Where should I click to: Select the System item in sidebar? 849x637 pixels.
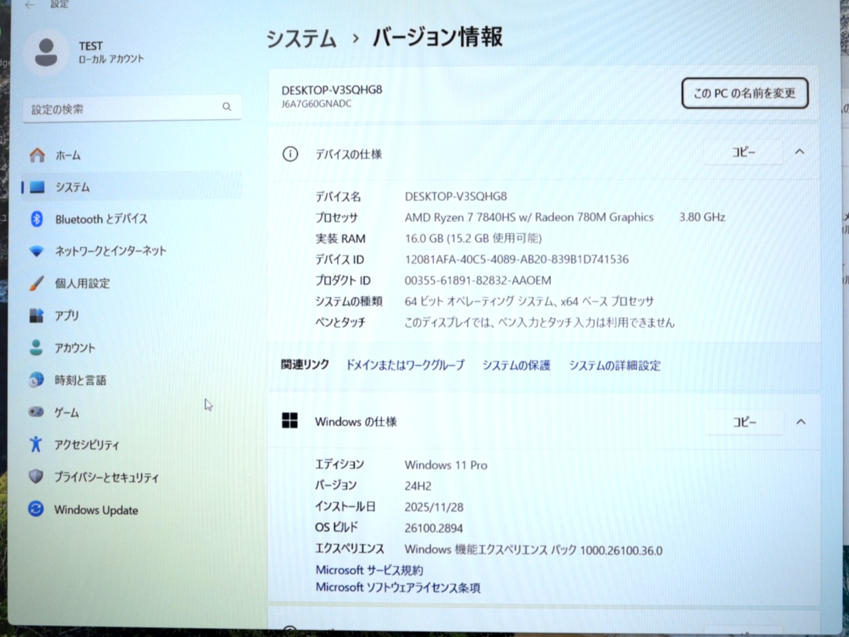click(72, 187)
